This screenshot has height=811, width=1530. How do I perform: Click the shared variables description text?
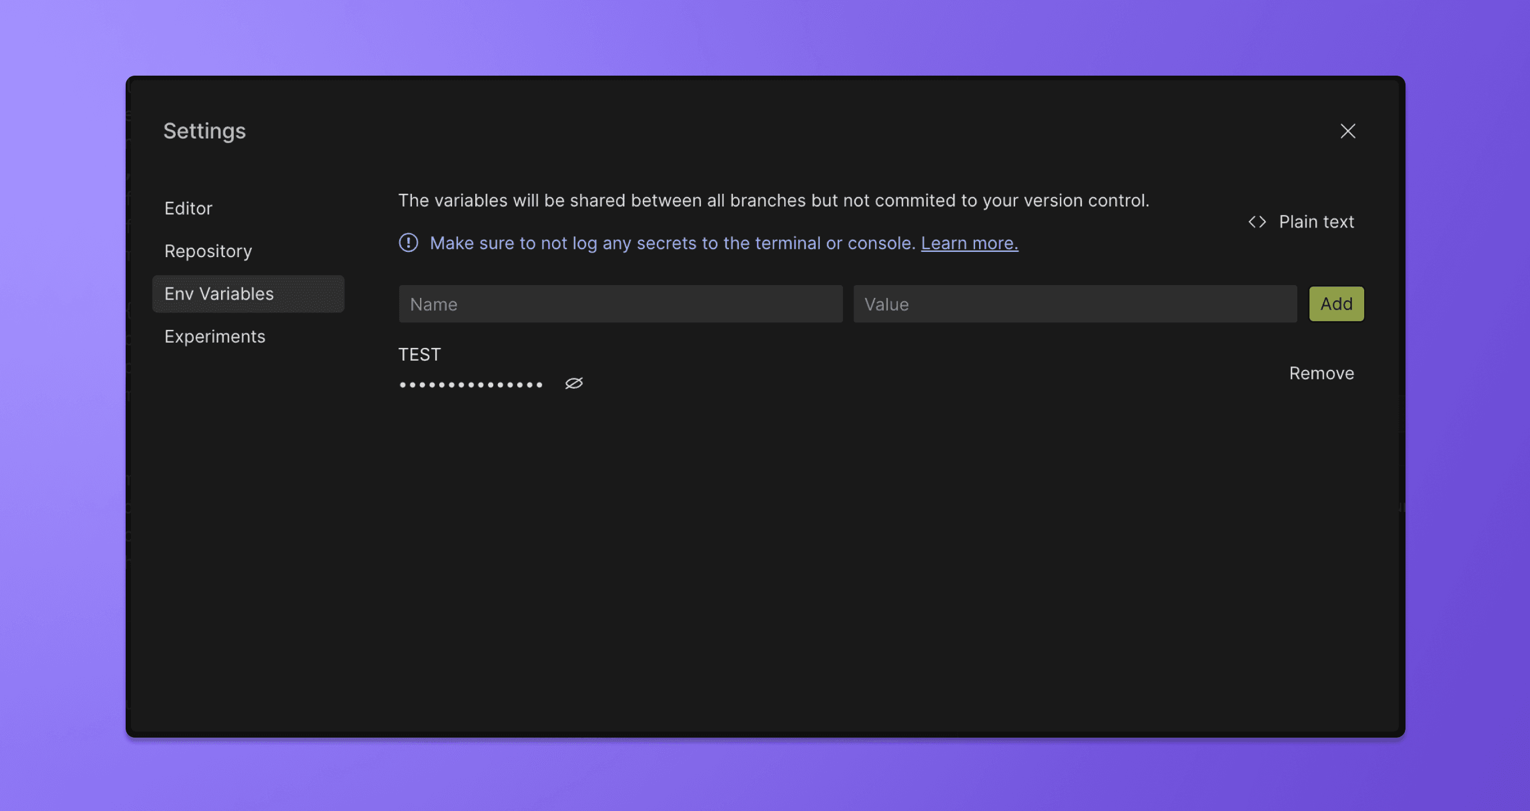coord(773,201)
